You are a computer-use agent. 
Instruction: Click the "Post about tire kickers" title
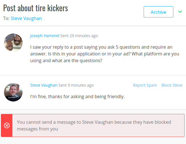[x=36, y=8]
